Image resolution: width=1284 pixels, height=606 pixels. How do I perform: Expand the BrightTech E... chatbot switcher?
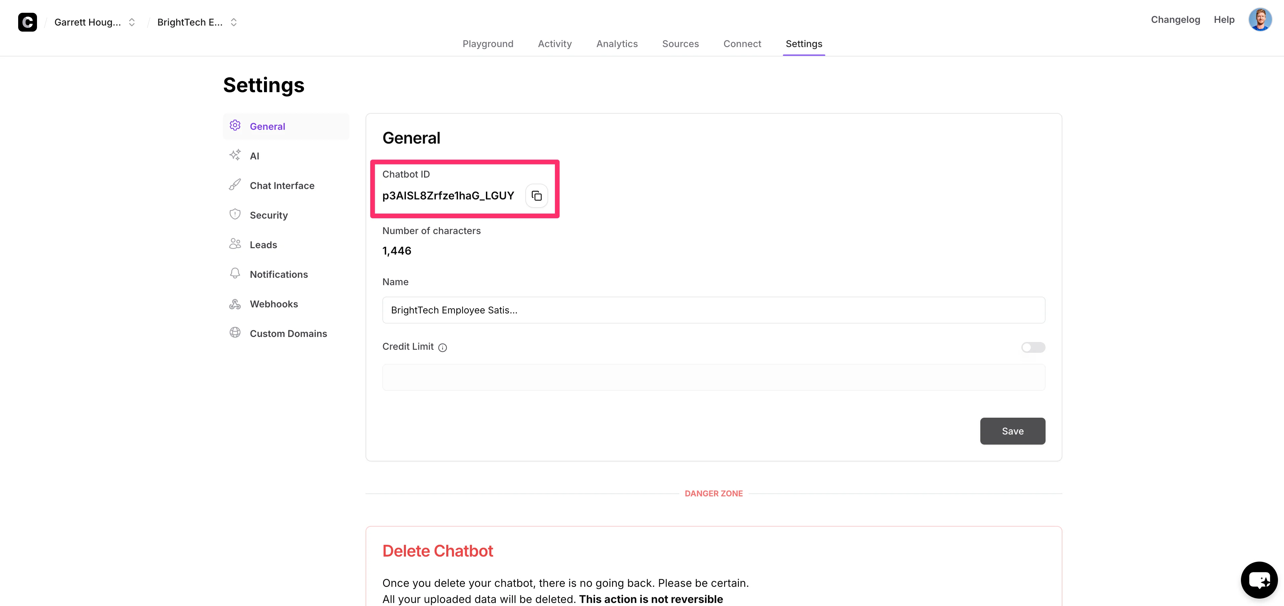click(x=233, y=22)
